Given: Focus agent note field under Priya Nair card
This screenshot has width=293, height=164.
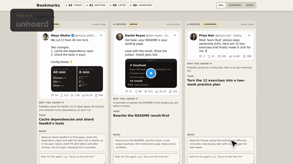Looking at the screenshot, I should tap(220, 159).
